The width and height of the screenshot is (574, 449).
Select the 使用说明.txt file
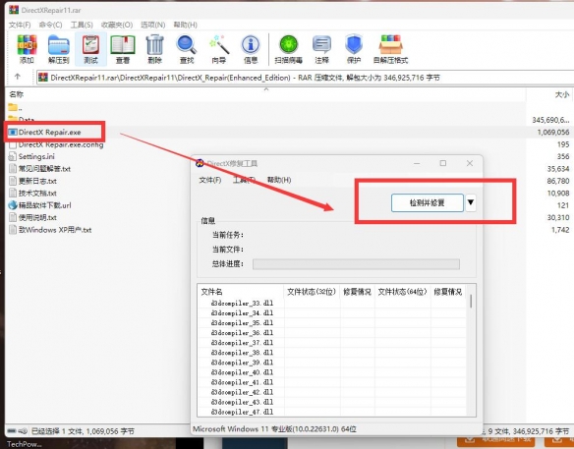click(x=32, y=217)
